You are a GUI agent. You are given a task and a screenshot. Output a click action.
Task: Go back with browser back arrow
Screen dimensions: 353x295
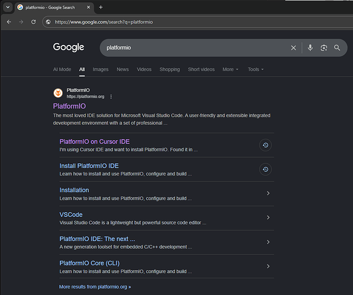point(9,22)
